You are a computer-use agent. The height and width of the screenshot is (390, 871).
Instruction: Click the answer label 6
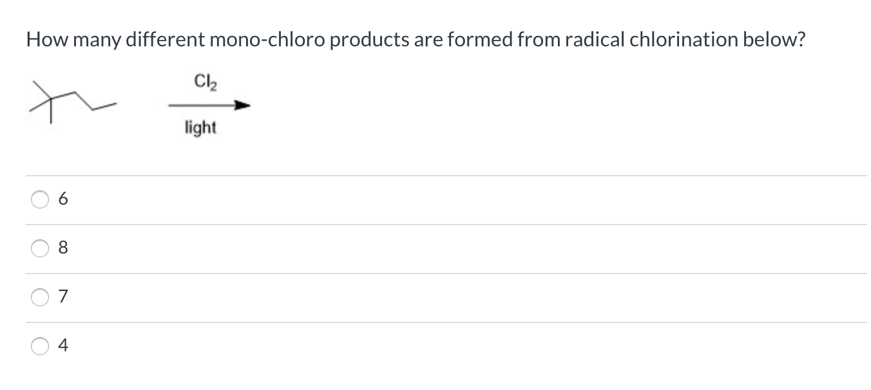tap(62, 200)
